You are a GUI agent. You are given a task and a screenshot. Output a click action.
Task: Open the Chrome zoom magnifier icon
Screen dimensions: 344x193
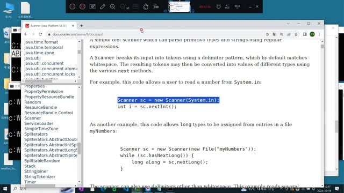(x=282, y=34)
